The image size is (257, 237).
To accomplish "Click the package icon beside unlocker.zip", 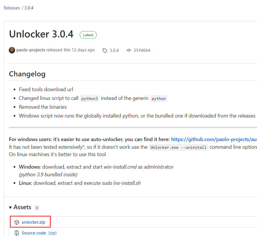I will 17,222.
